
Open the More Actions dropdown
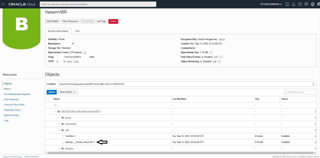tap(68, 92)
